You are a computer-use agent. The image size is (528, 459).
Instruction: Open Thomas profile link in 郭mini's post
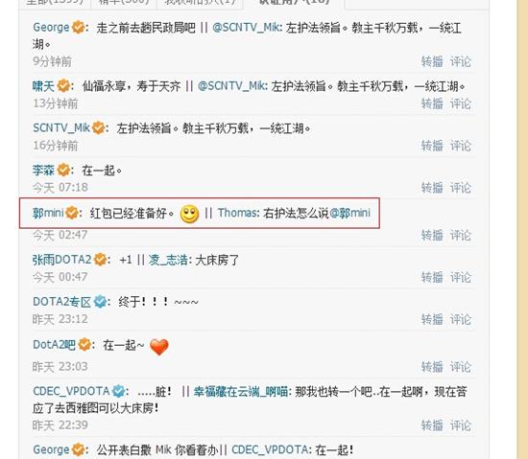[x=238, y=213]
